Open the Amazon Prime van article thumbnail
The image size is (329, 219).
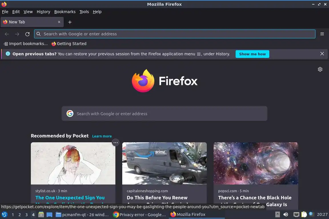coord(164,163)
